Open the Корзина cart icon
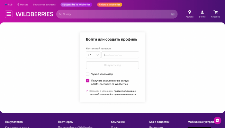 click(215, 12)
